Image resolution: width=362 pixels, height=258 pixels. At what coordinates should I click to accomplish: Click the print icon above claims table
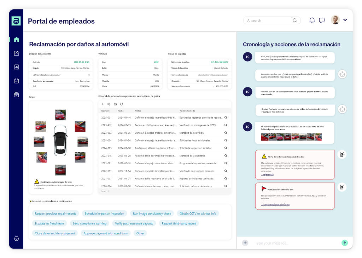[115, 104]
